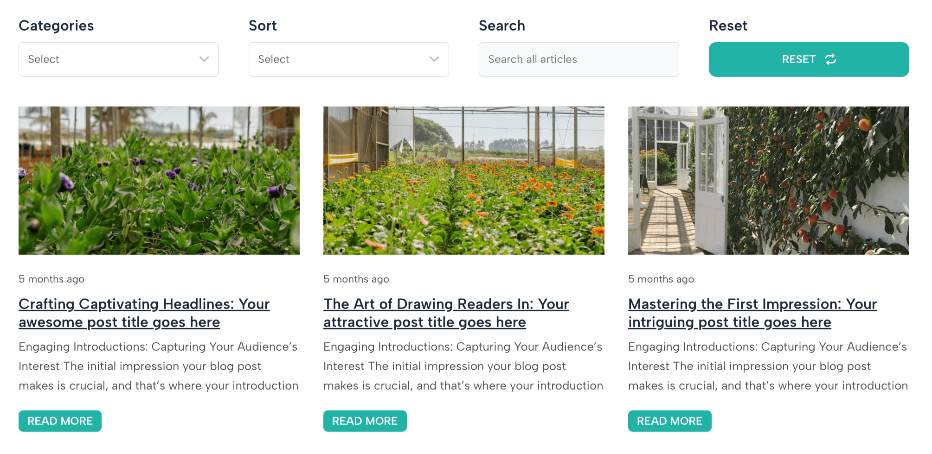
Task: Click the refresh arrows icon in Reset button
Action: [x=830, y=59]
